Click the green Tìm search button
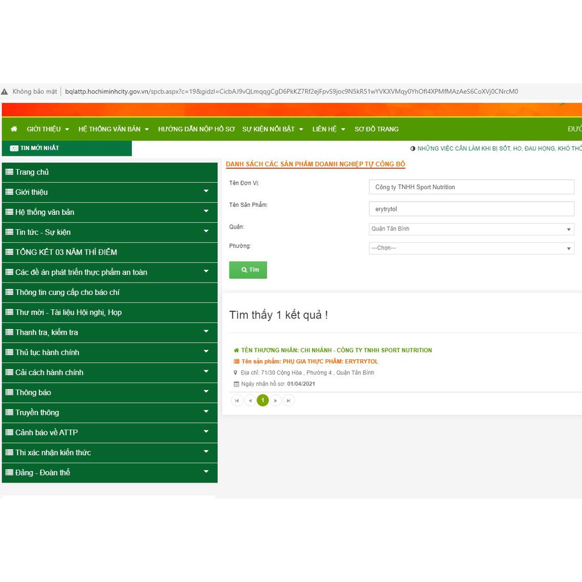 [x=248, y=270]
